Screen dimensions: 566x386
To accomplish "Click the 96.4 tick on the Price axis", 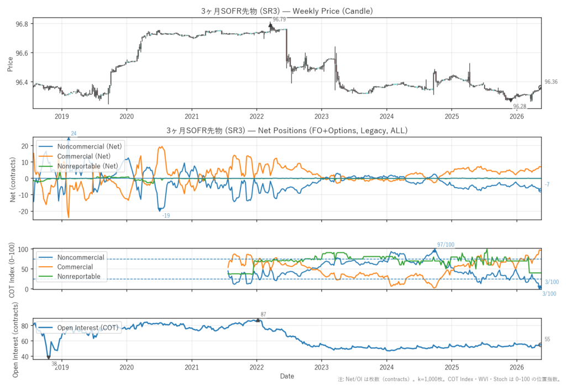I will pos(22,82).
